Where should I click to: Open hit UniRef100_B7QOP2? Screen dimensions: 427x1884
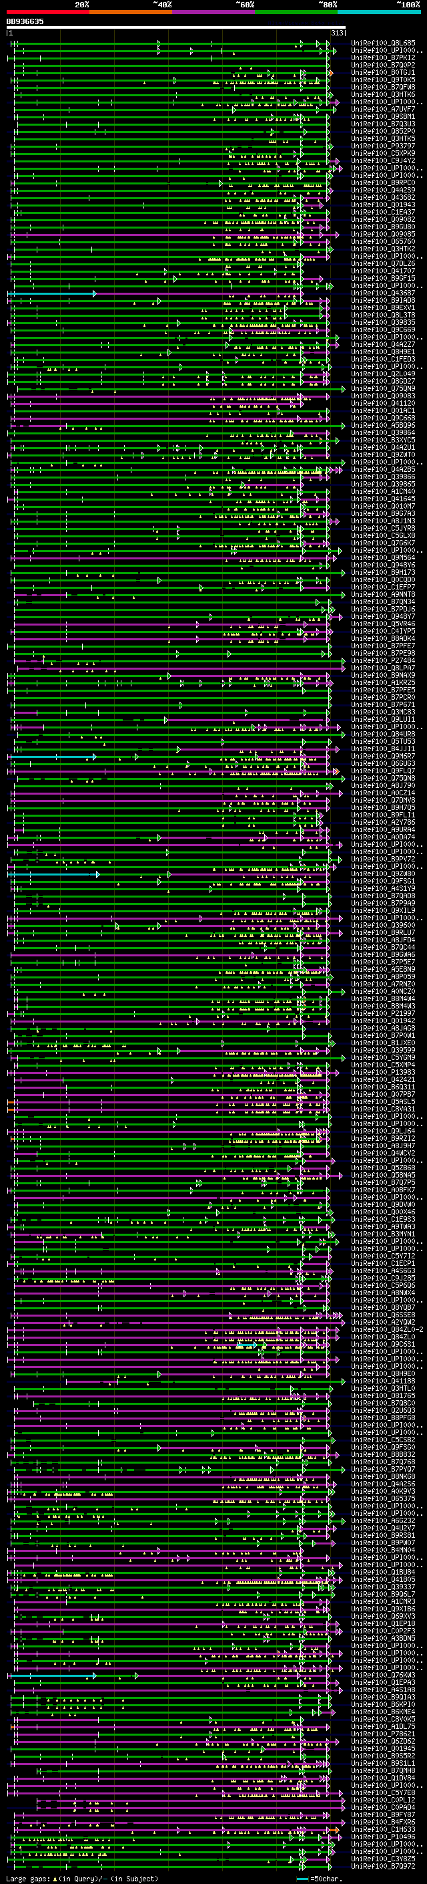[x=383, y=65]
